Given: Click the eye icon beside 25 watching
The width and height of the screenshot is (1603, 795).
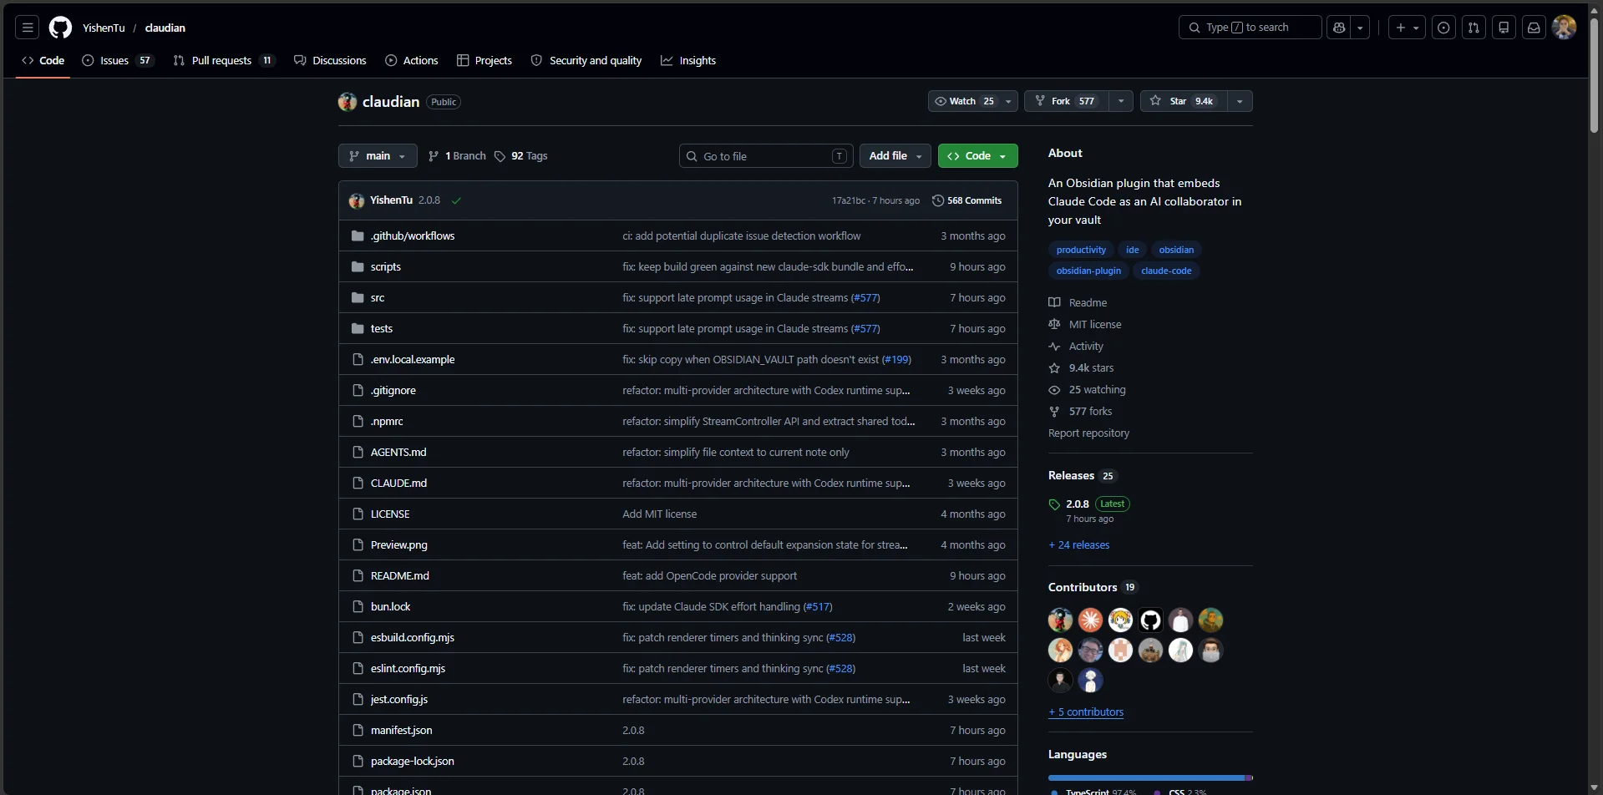Looking at the screenshot, I should click(1054, 389).
